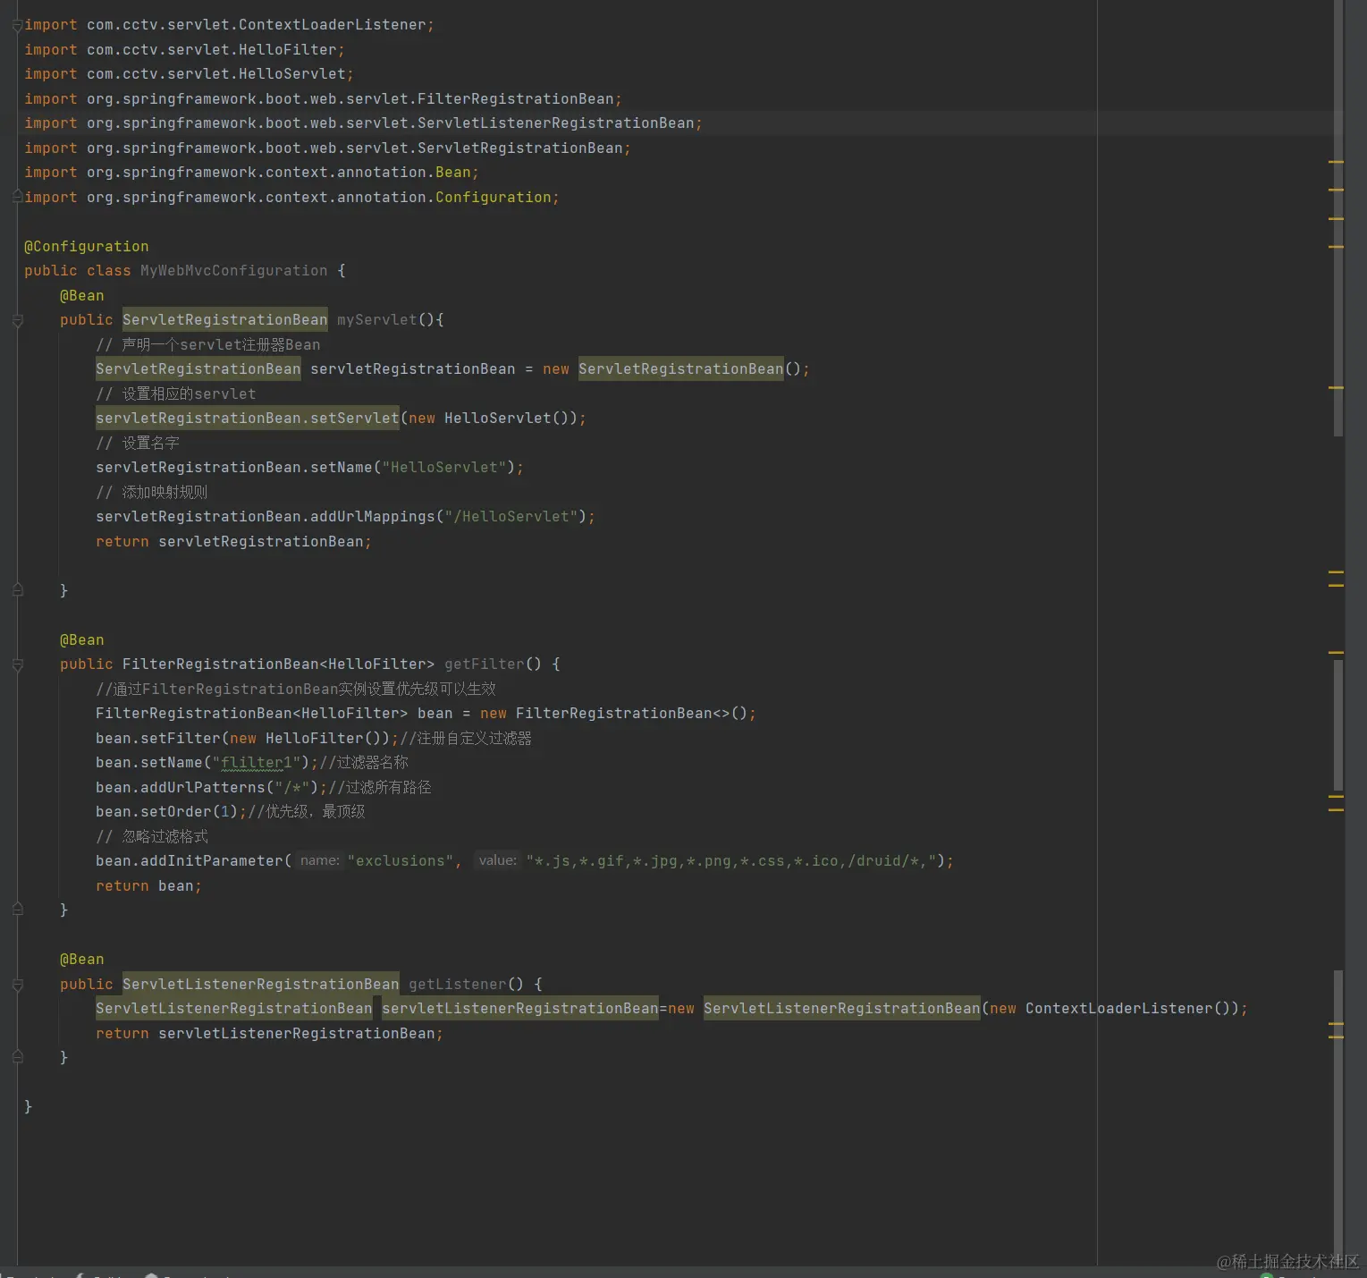The image size is (1367, 1278).
Task: Click the 'name:' parameter hint in addInitParameter
Action: point(320,860)
